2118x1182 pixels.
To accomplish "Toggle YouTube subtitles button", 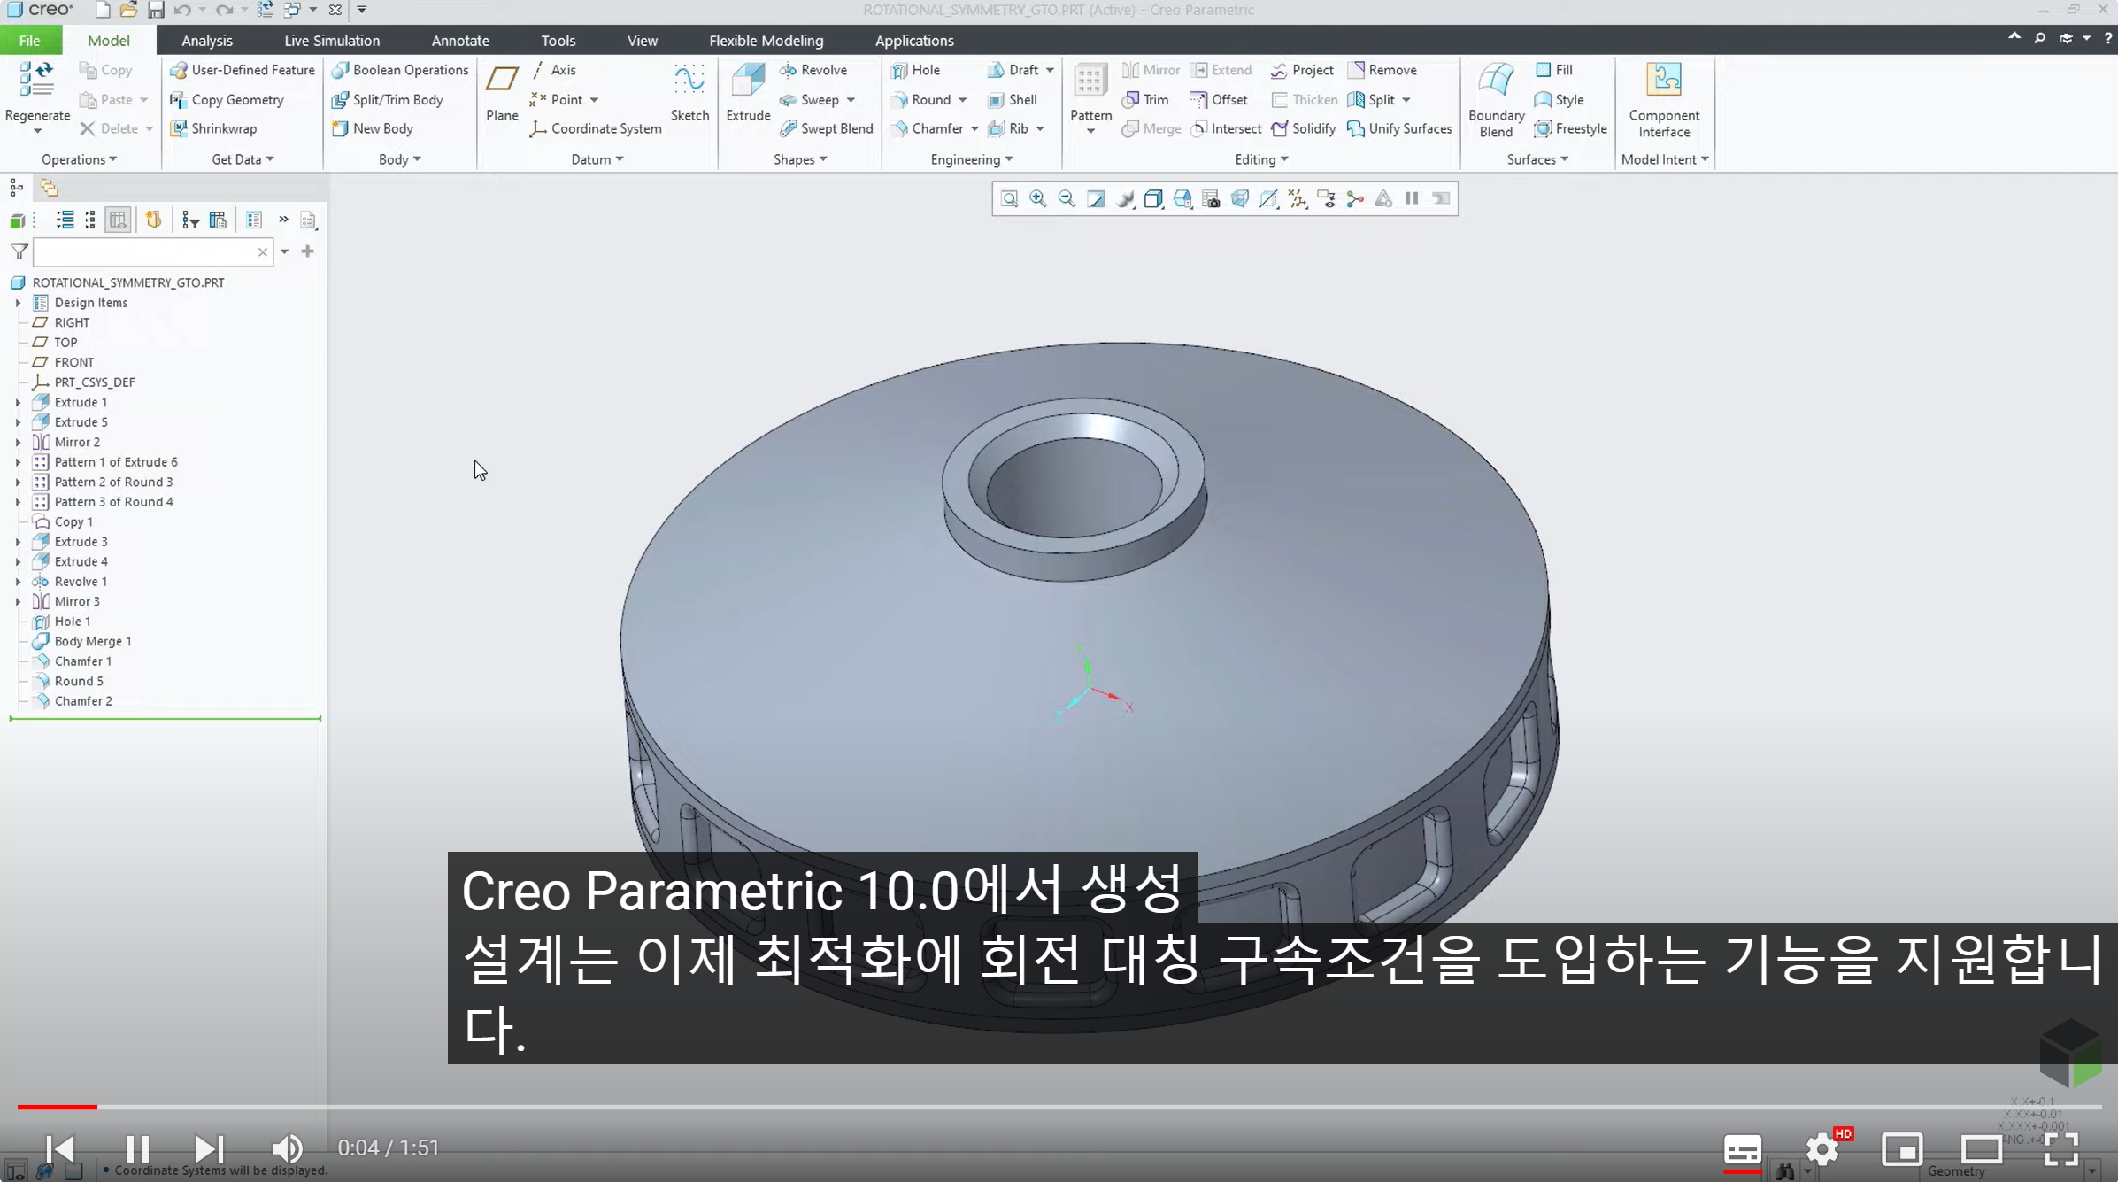I will tap(1742, 1149).
